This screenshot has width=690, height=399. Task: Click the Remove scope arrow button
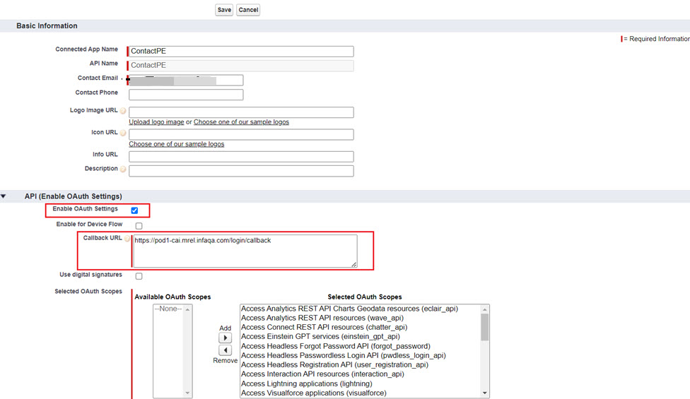(225, 350)
